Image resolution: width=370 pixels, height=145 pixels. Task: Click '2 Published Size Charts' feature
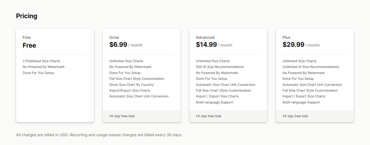41,61
